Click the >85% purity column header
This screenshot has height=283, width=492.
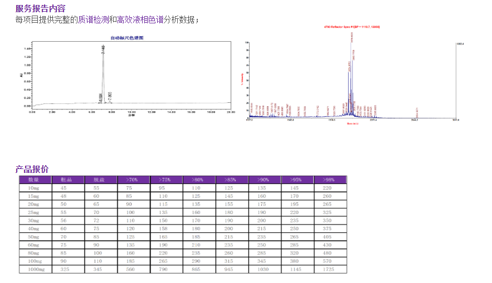(x=230, y=180)
